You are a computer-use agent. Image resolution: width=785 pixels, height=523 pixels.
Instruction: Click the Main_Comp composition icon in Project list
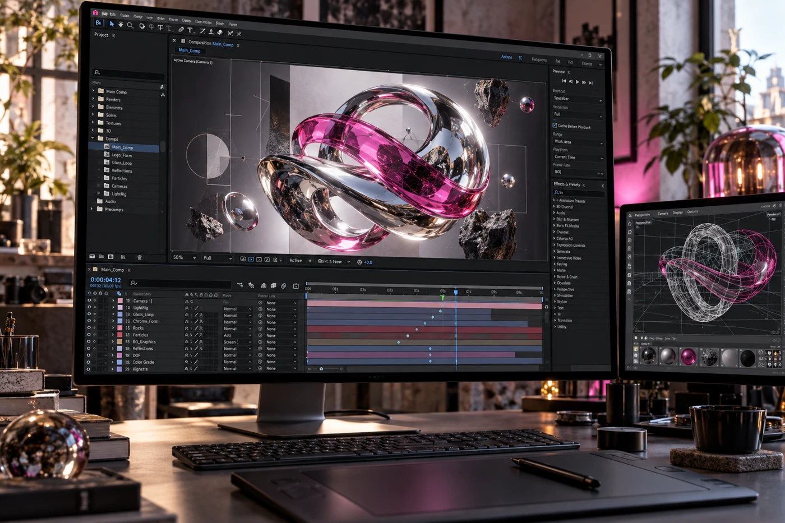pos(107,147)
